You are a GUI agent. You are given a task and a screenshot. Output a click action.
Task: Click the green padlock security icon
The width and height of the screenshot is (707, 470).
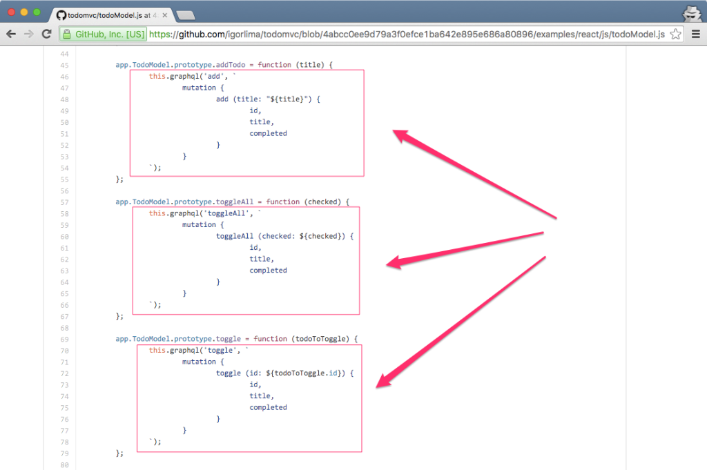[x=67, y=35]
